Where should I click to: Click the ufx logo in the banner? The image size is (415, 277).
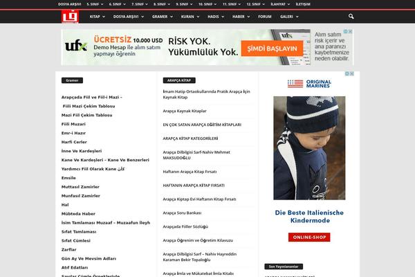point(76,46)
